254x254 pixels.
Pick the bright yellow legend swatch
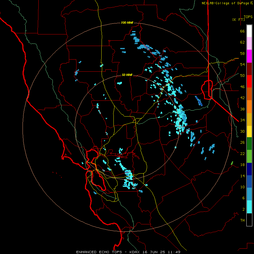click(249, 132)
